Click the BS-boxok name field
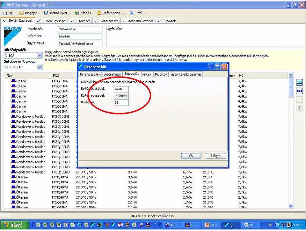The width and height of the screenshot is (306, 231). (x=121, y=103)
